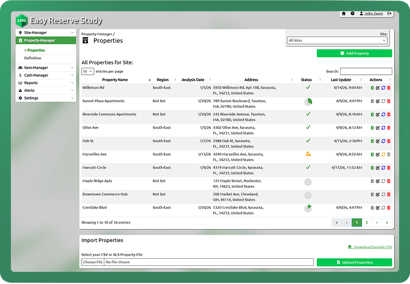Change the entries per page dropdown
The width and height of the screenshot is (410, 284).
click(x=88, y=72)
